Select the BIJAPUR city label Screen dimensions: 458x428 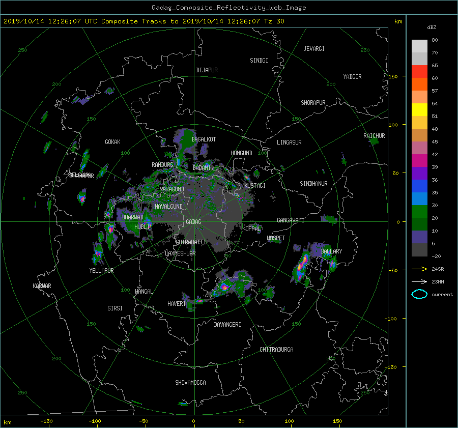pyautogui.click(x=207, y=70)
